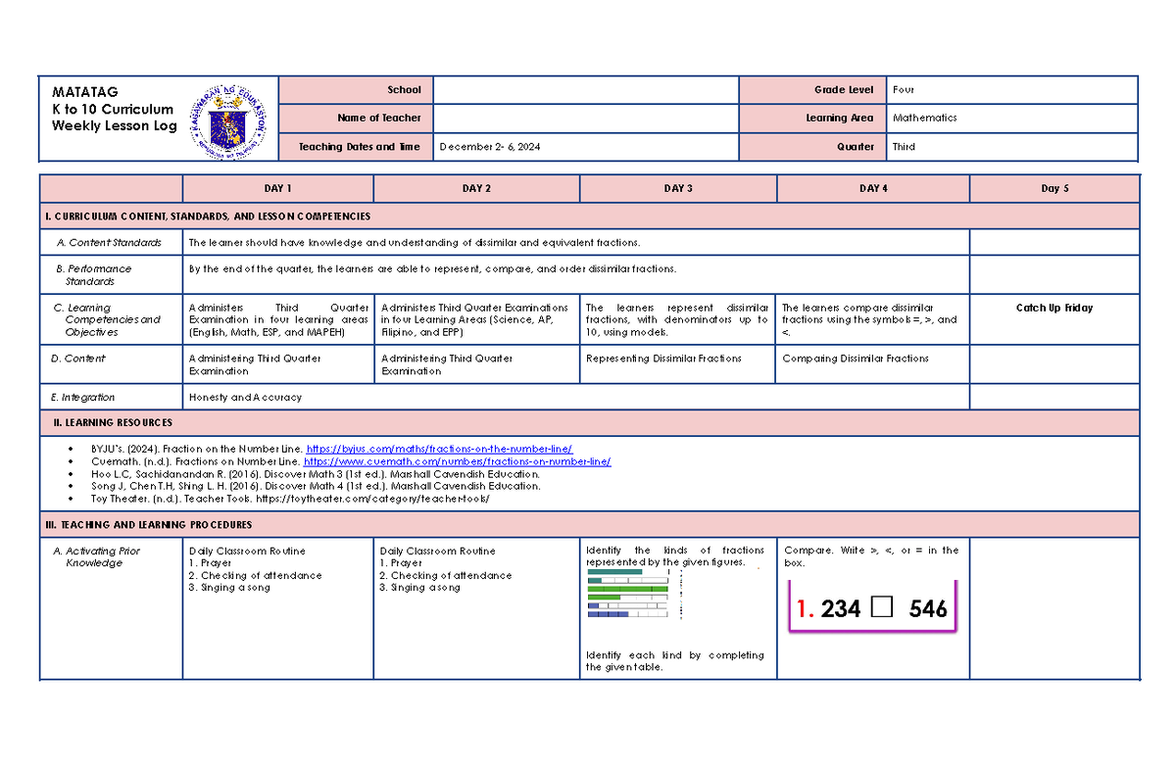
Task: Click the DAY 1 column header
Action: click(x=278, y=188)
